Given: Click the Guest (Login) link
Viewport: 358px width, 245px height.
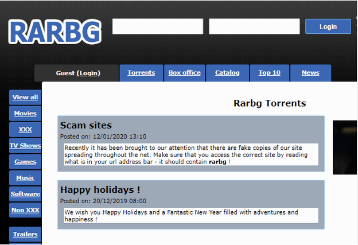Looking at the screenshot, I should [78, 73].
